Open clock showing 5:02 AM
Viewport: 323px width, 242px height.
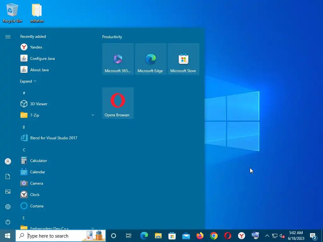(296, 236)
